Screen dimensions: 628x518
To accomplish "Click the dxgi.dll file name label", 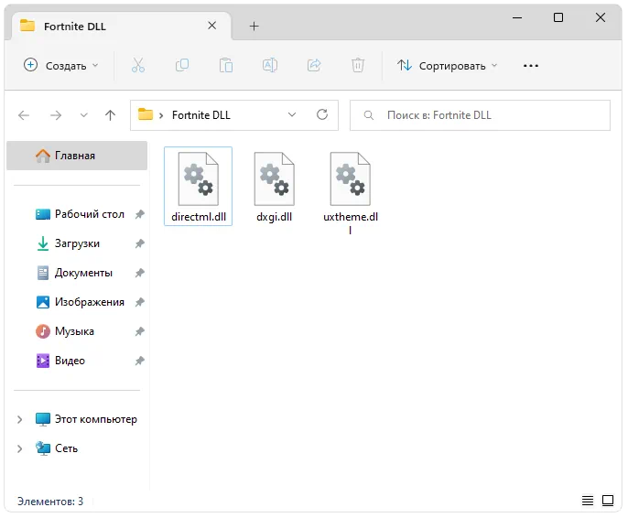I will (275, 217).
